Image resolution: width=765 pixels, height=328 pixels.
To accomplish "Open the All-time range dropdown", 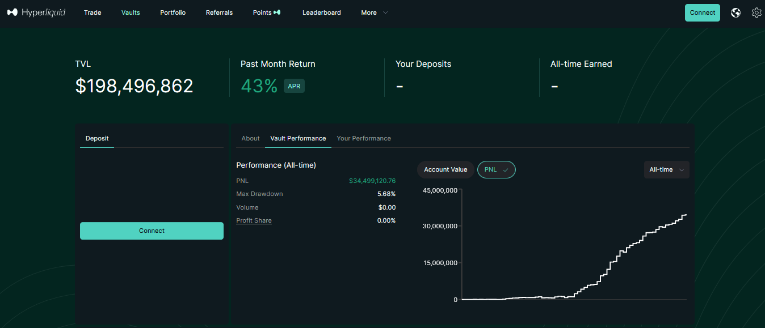I will coord(667,169).
